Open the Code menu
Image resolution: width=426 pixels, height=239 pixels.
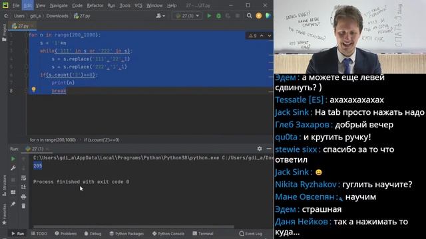(77, 5)
